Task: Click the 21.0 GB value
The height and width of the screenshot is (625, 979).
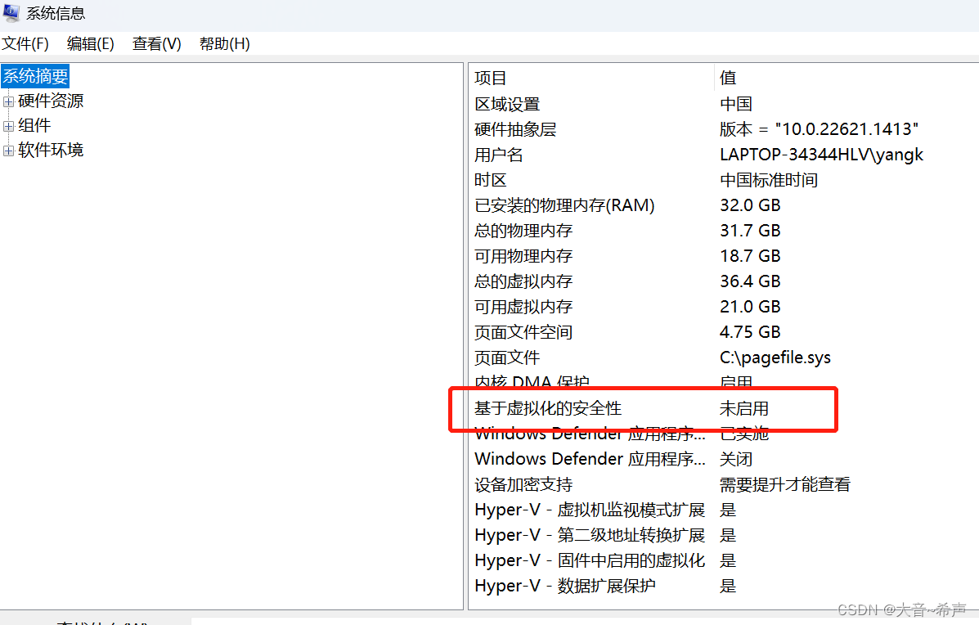Action: pos(750,307)
